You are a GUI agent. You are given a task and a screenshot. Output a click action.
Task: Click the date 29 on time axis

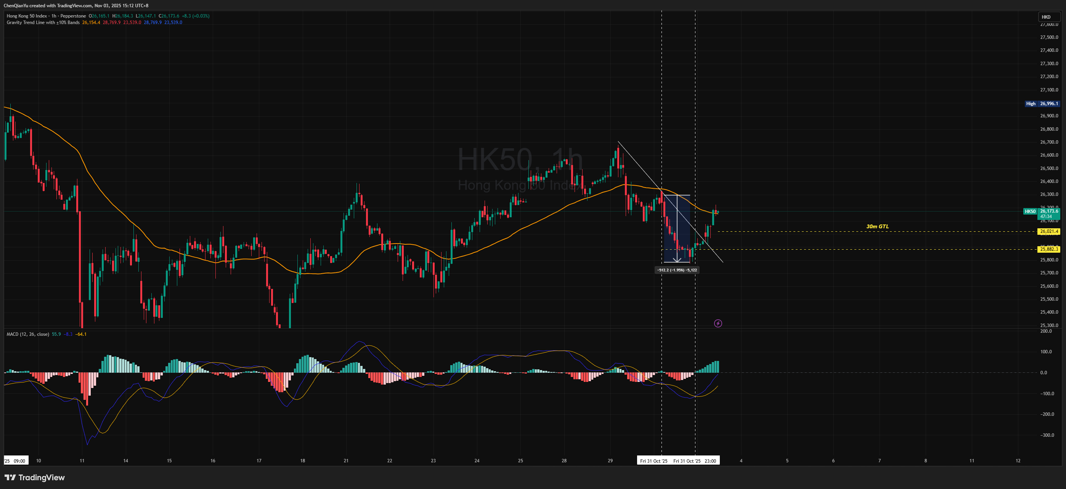click(610, 461)
